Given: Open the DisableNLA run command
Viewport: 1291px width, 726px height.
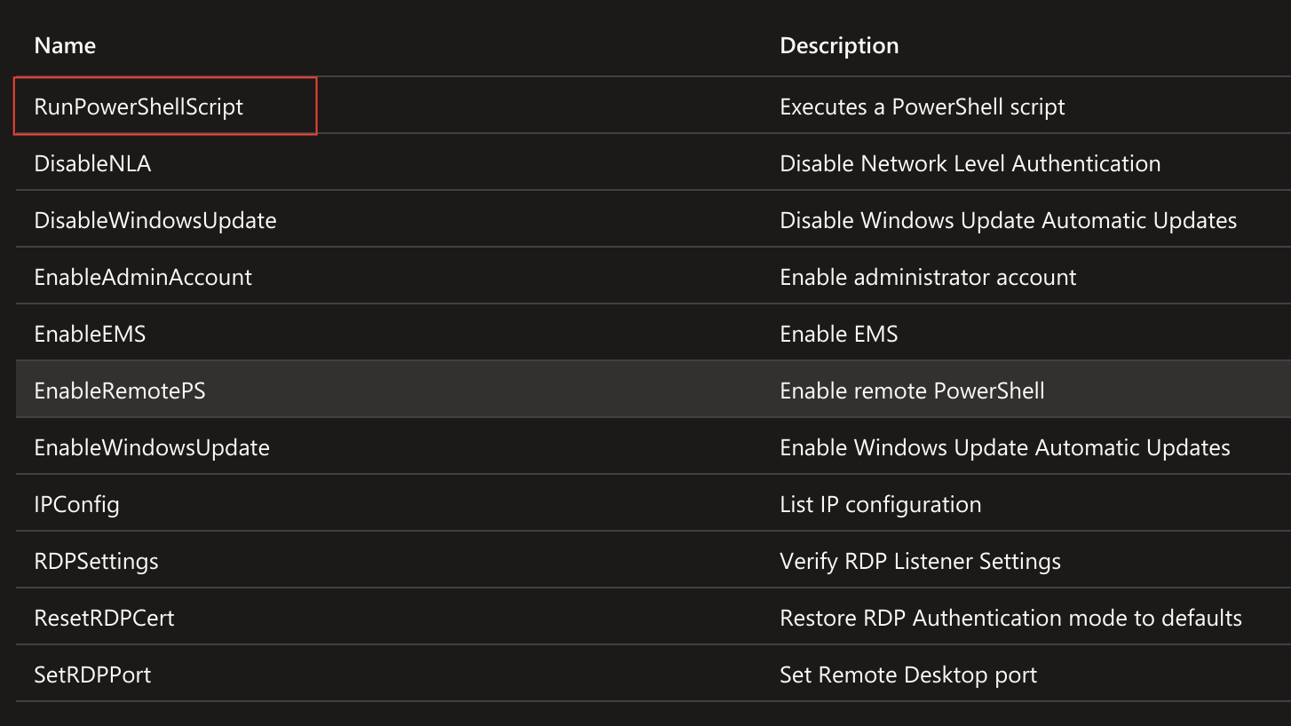Looking at the screenshot, I should pyautogui.click(x=92, y=163).
